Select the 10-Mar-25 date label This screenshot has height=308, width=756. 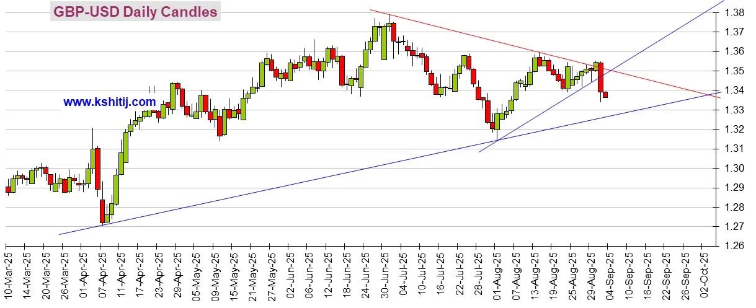point(7,277)
